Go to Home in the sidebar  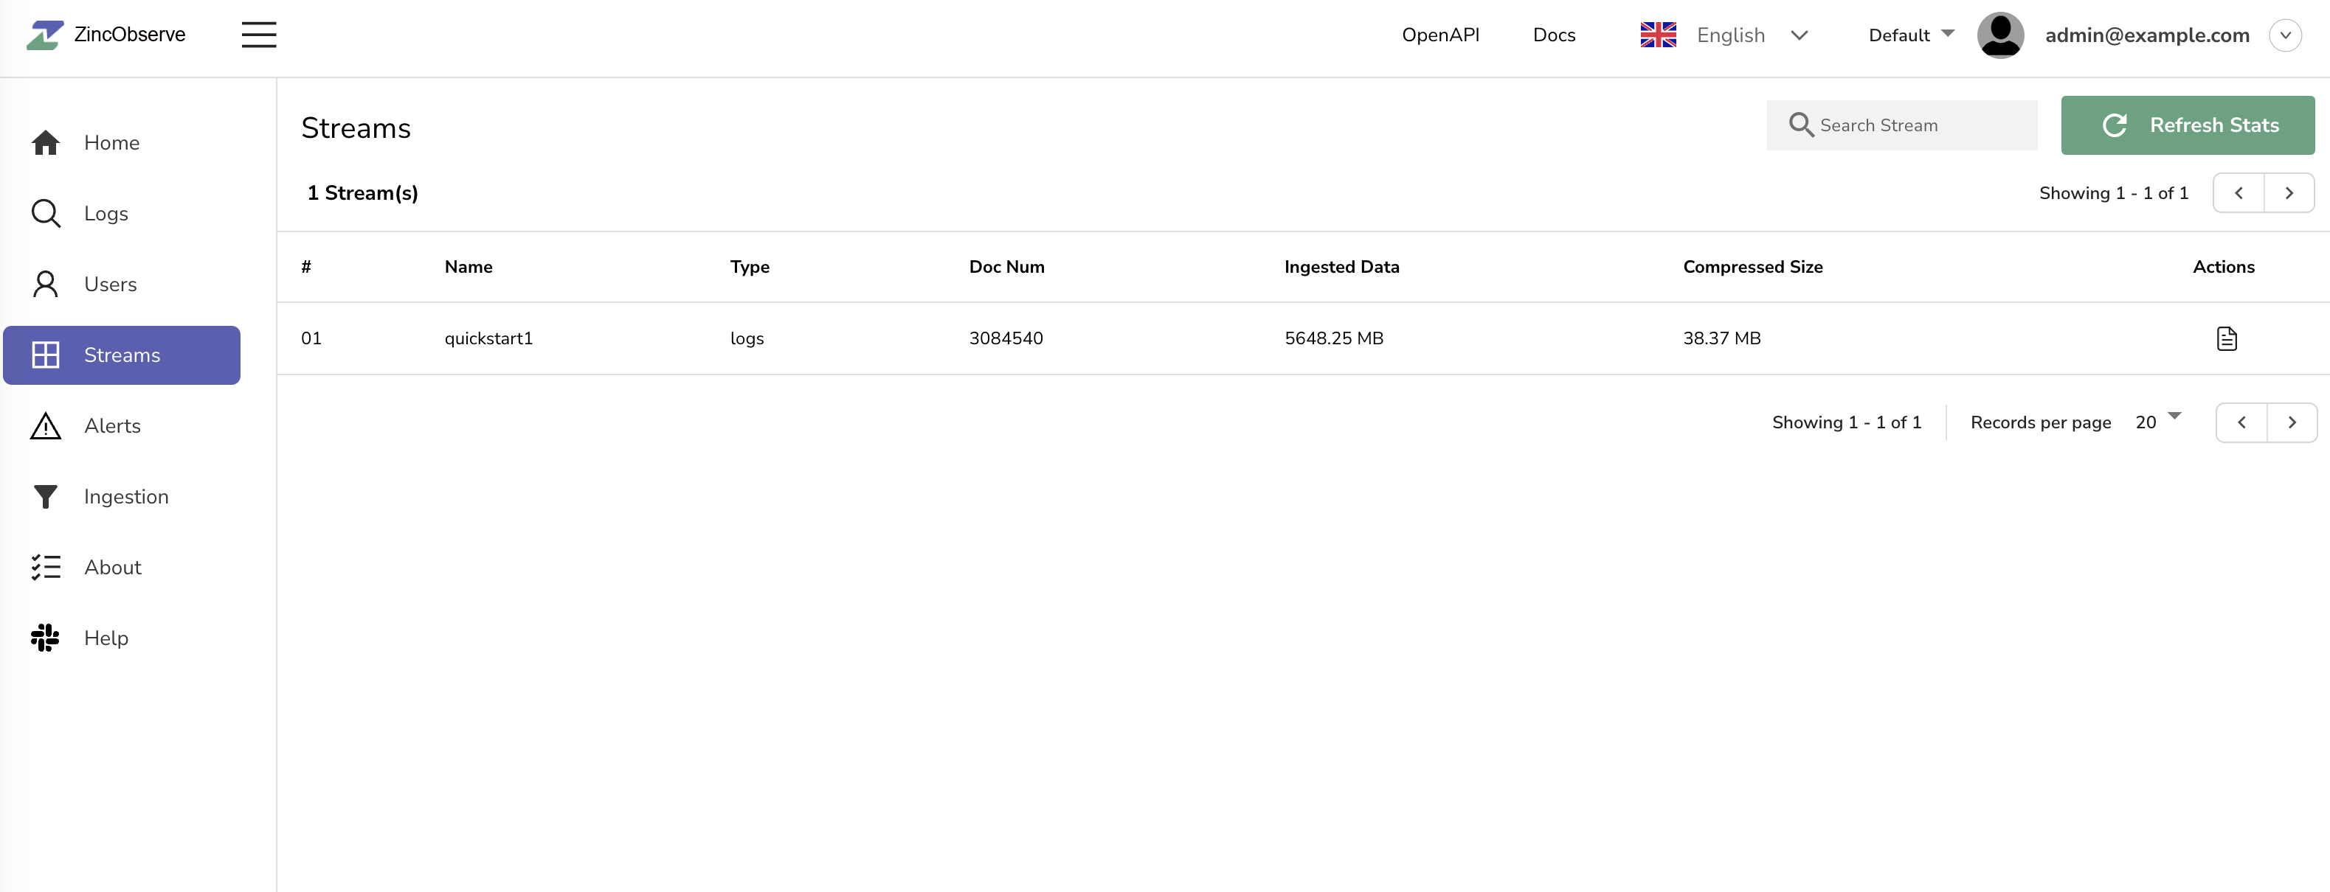[x=111, y=143]
